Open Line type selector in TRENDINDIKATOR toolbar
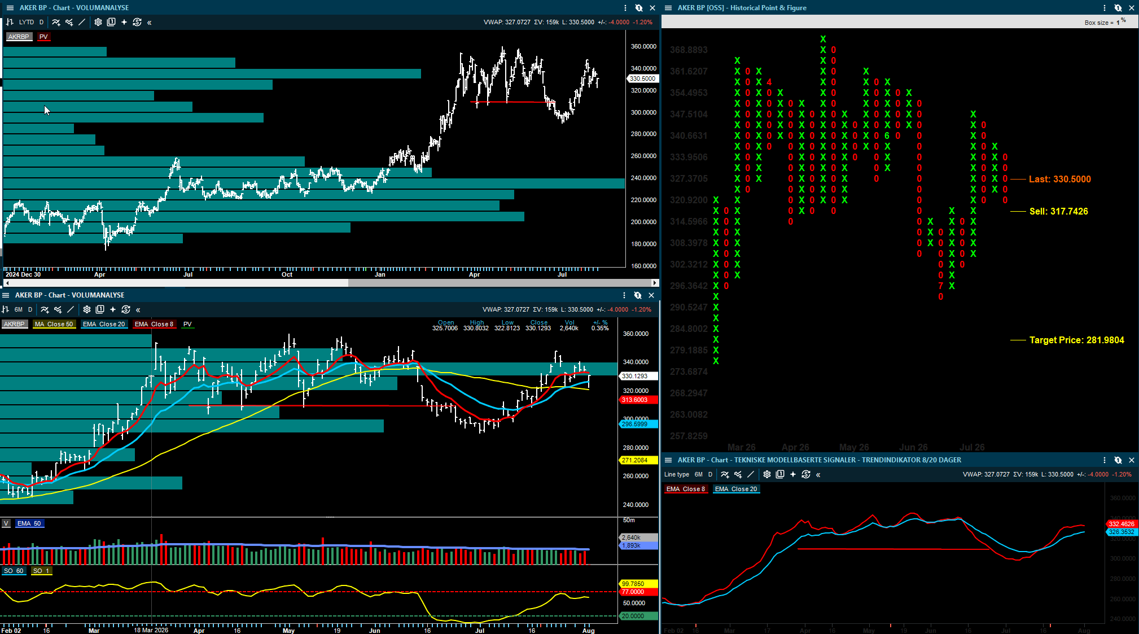 tap(677, 474)
